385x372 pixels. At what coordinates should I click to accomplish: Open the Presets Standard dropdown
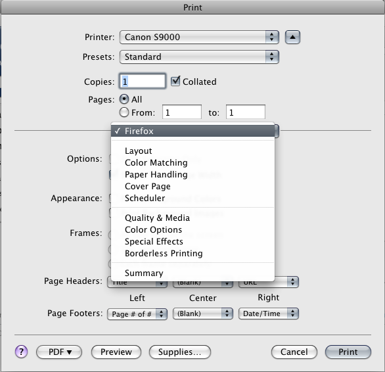199,57
